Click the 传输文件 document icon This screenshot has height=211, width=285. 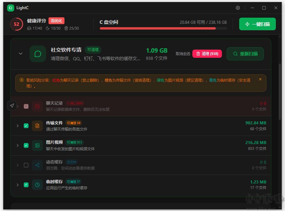(37, 126)
